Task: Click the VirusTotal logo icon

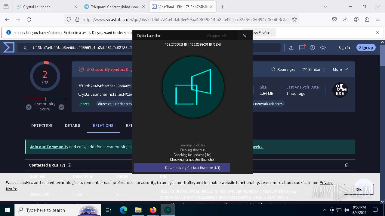Action: pyautogui.click(x=9, y=47)
